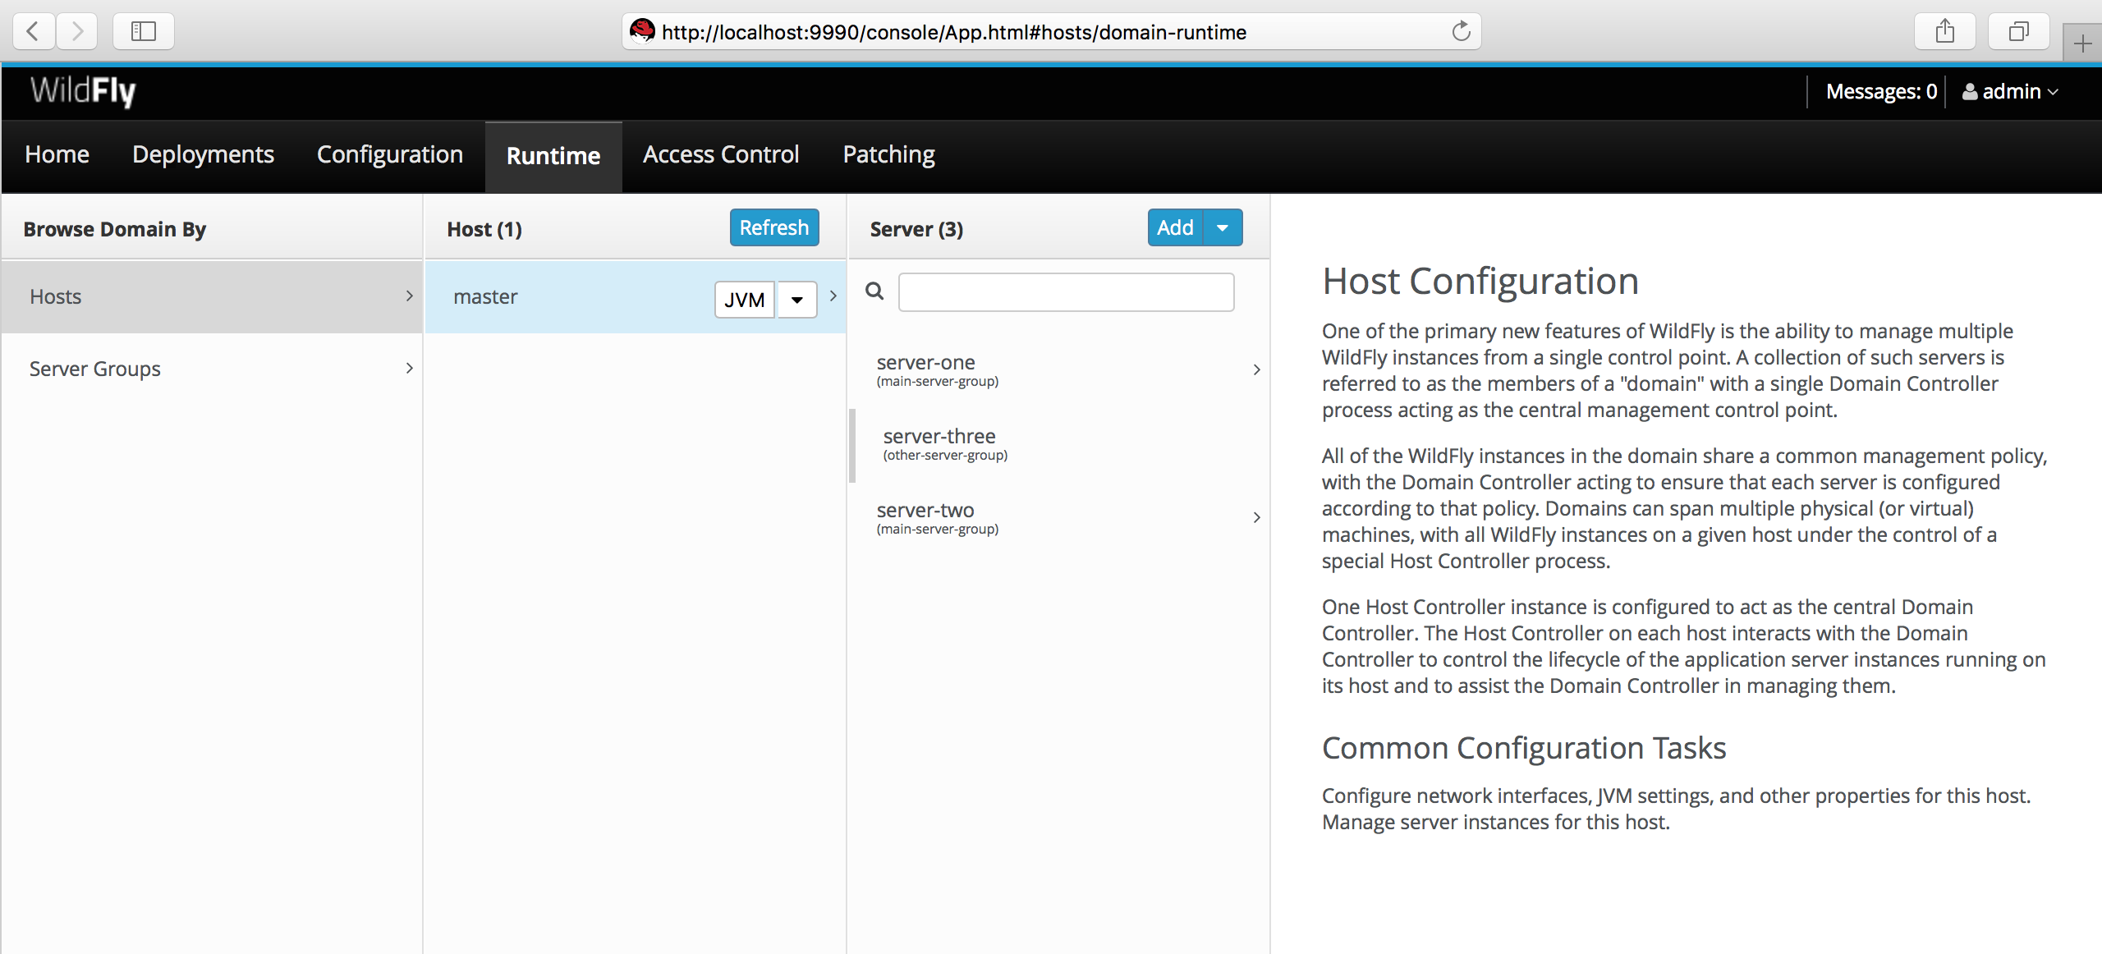Select Server Groups in Browse Domain By

click(x=212, y=369)
